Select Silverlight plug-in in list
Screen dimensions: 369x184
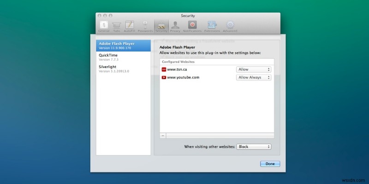click(123, 69)
